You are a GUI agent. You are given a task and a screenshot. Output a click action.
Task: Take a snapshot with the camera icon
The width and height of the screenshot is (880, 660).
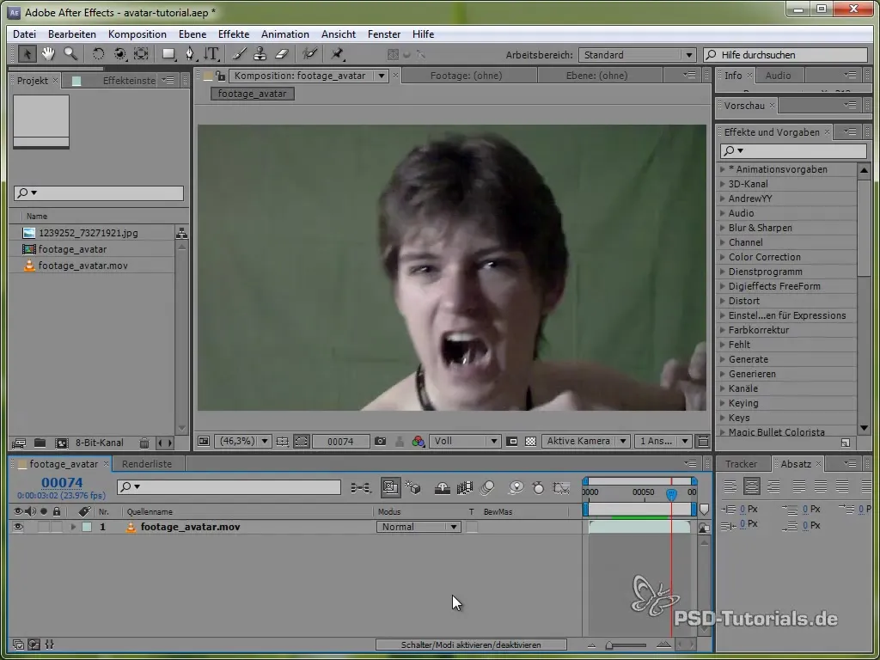380,441
